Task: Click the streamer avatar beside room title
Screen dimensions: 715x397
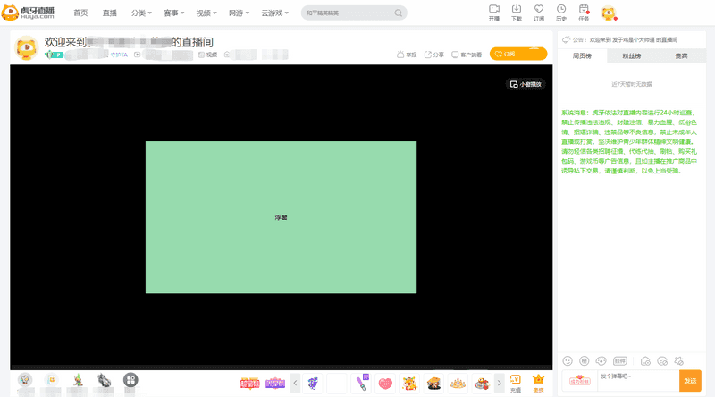Action: tap(26, 48)
